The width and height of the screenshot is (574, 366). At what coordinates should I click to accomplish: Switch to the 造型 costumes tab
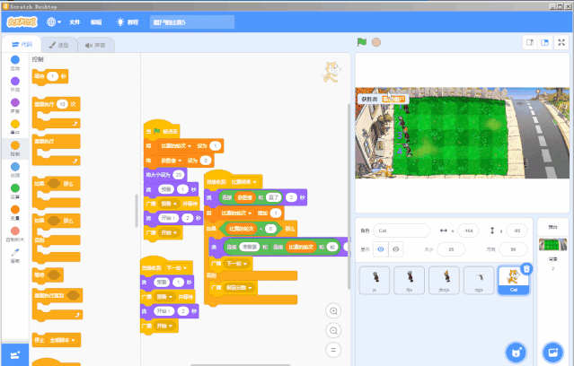59,45
